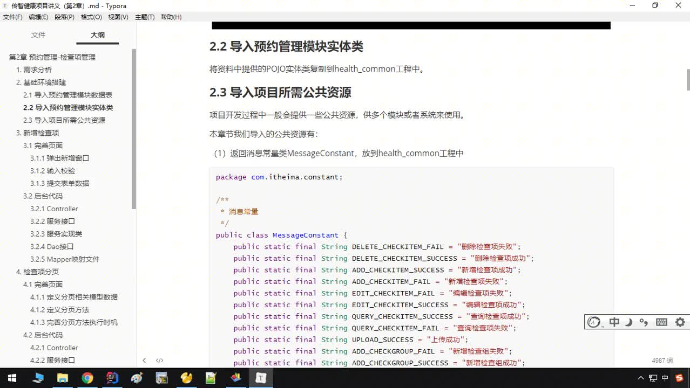Click heading 2.2 导入预约管理模块实体类 in document
Image resolution: width=690 pixels, height=388 pixels.
(286, 47)
